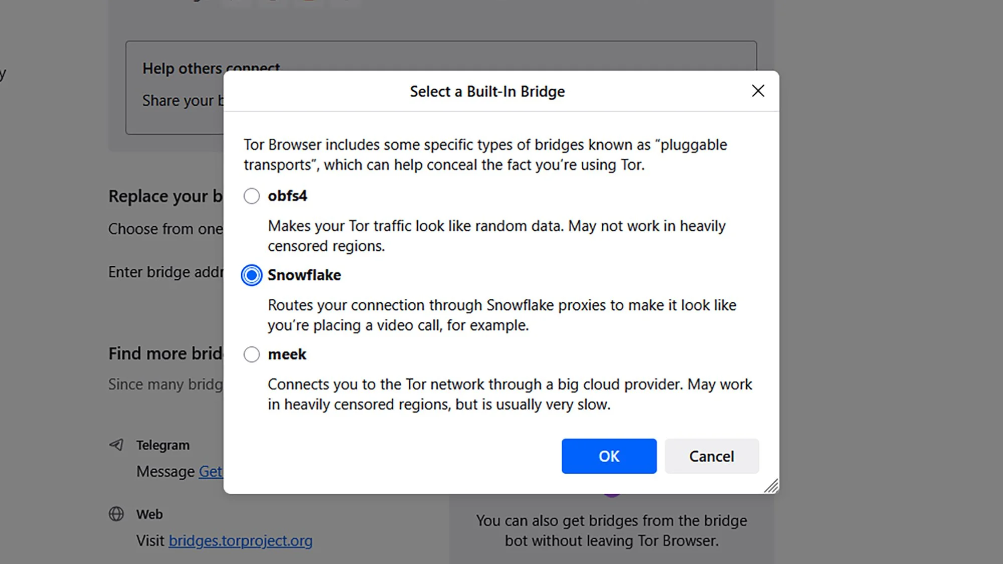
Task: Click the Telegram label text
Action: pyautogui.click(x=163, y=444)
